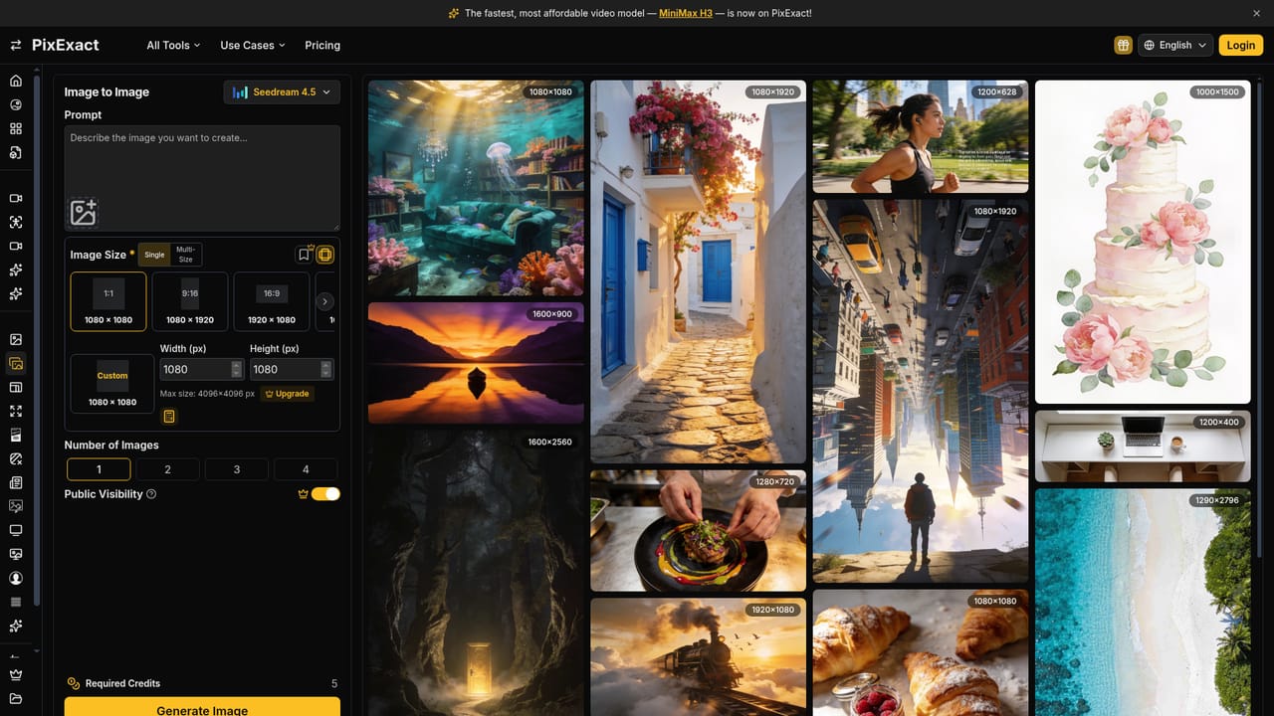Viewport: 1274px width, 716px height.
Task: Choose the 16:9 1920 × 1080 preset
Action: (x=272, y=301)
